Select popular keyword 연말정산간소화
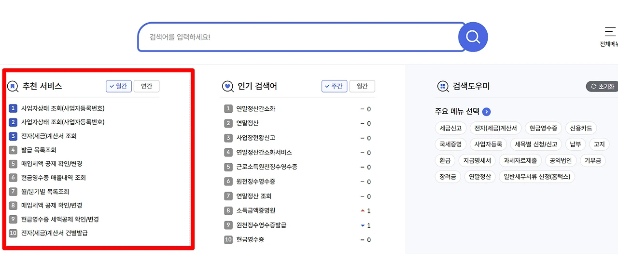The height and width of the screenshot is (261, 618). [256, 109]
